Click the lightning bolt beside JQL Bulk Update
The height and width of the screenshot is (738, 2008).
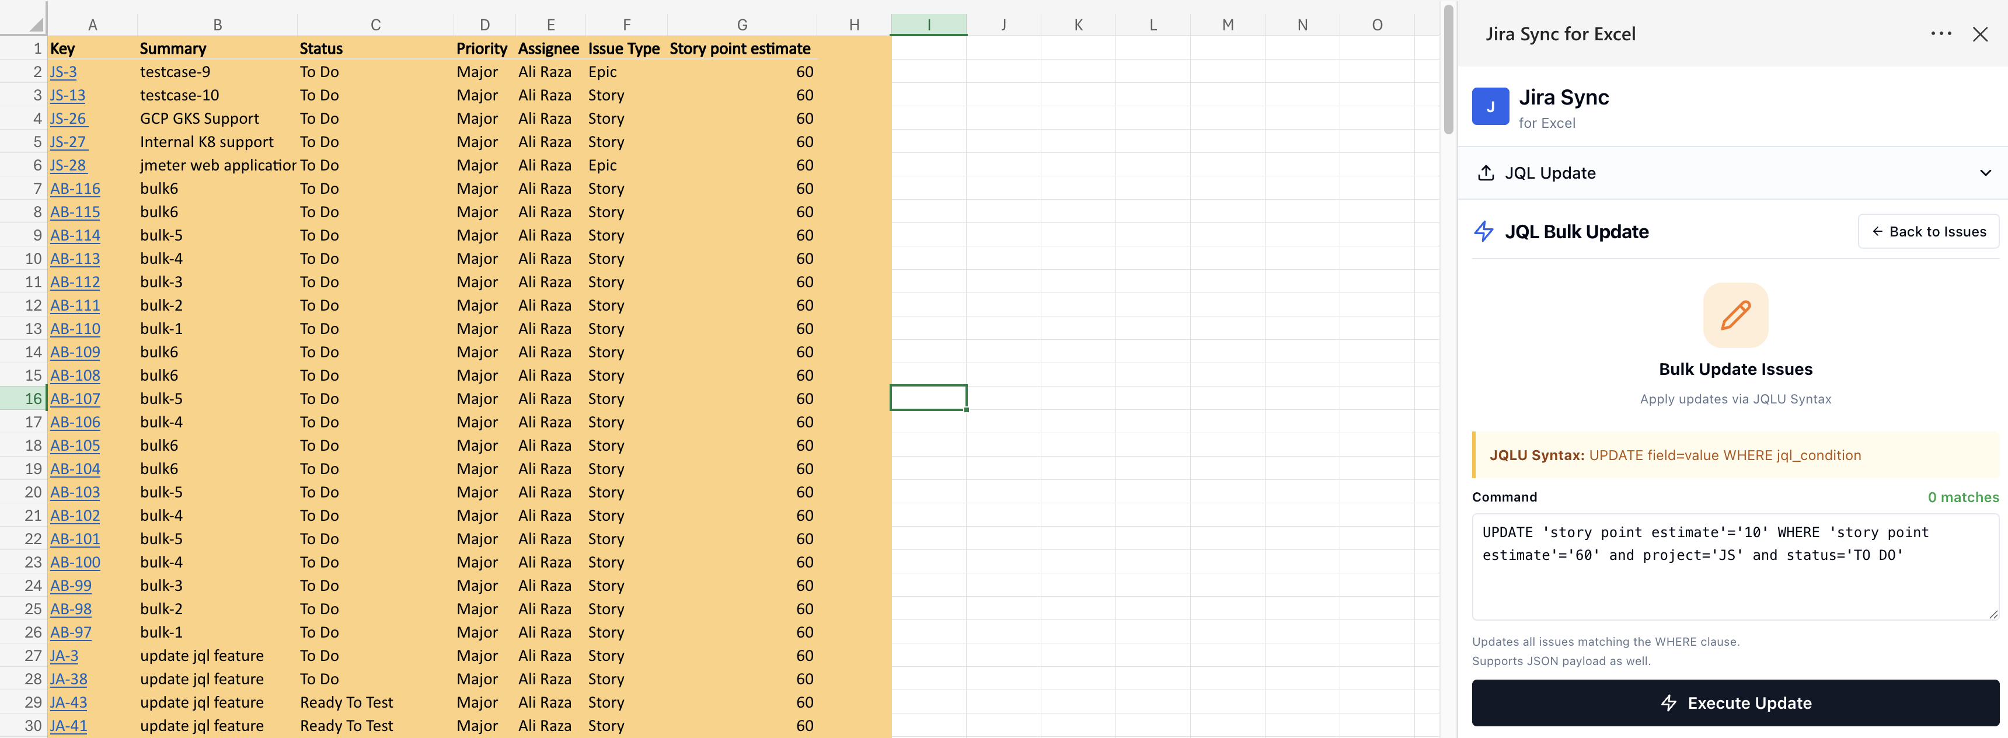(x=1483, y=231)
